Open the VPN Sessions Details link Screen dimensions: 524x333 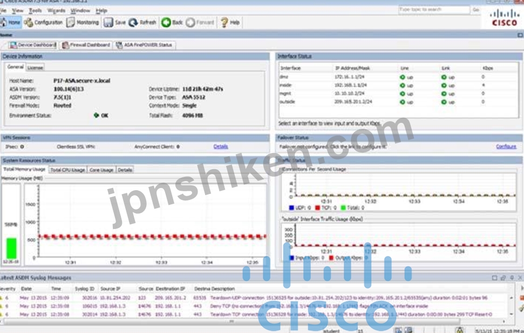click(221, 147)
